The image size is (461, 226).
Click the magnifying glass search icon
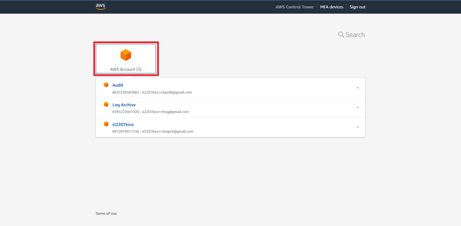(341, 34)
